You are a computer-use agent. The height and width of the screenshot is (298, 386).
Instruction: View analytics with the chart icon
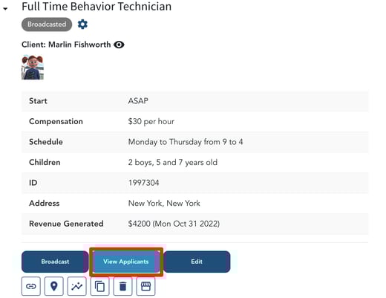[x=77, y=286]
